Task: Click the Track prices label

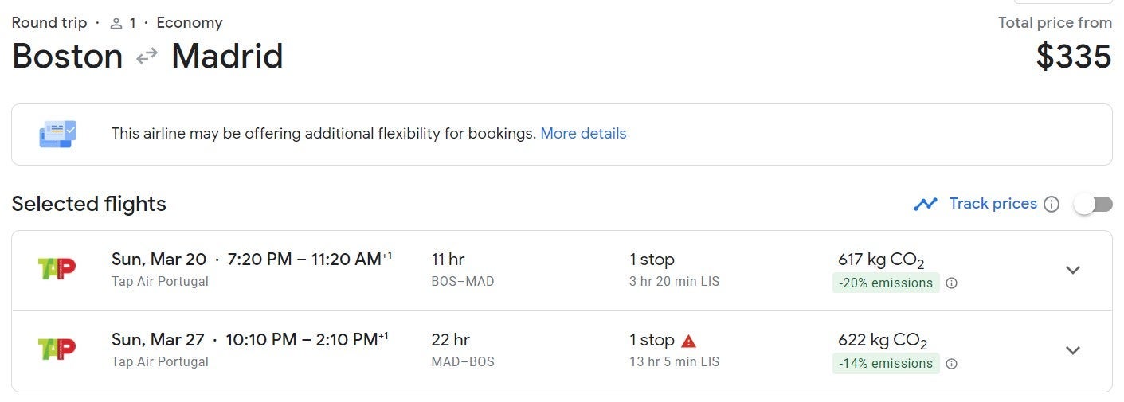Action: (x=993, y=204)
